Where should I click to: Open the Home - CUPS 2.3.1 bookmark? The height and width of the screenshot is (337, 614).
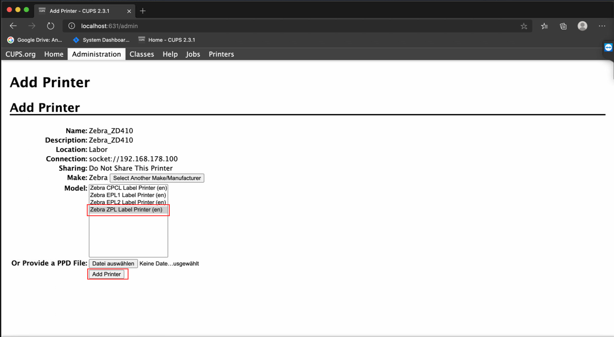(x=167, y=40)
